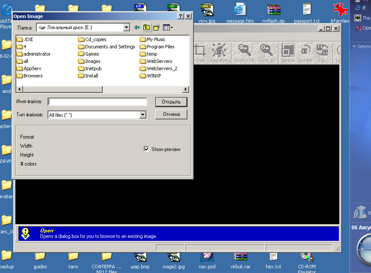Select the Crop tool in the toolbar
Screen dimensions: 371x273
200,53
